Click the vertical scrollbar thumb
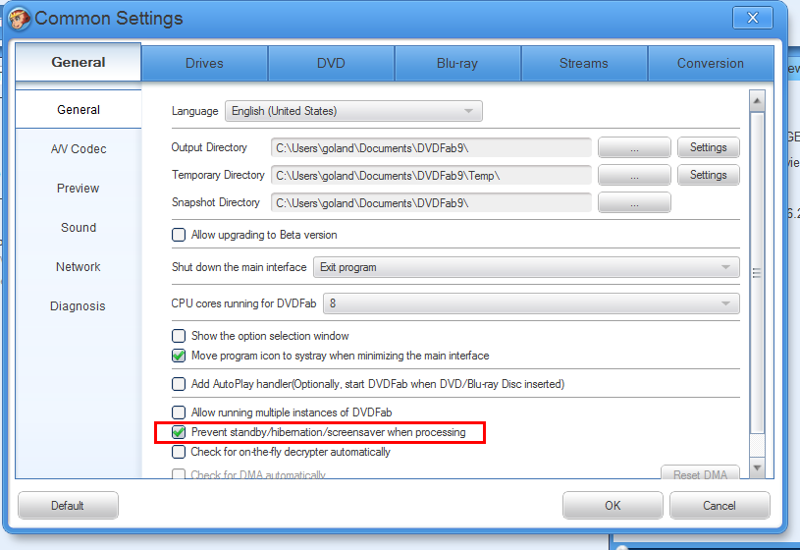Screen dimensions: 800x550 (757, 273)
